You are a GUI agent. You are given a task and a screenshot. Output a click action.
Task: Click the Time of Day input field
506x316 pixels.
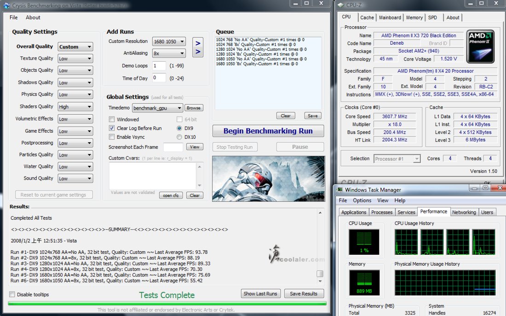159,78
